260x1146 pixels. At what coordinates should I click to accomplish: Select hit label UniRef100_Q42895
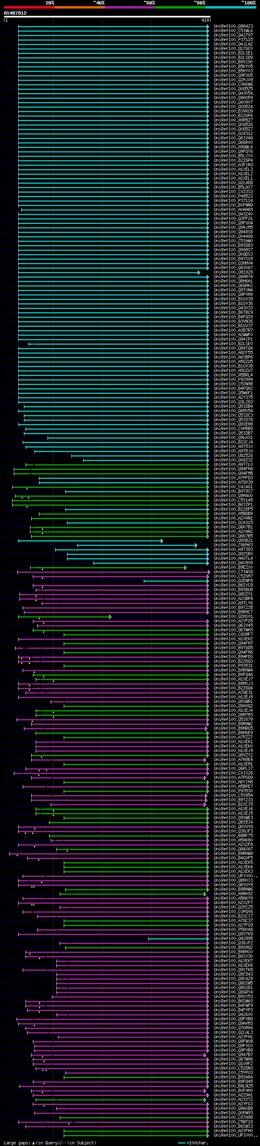point(233,939)
